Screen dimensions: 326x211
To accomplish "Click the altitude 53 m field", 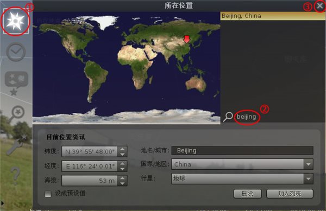I will point(90,181).
